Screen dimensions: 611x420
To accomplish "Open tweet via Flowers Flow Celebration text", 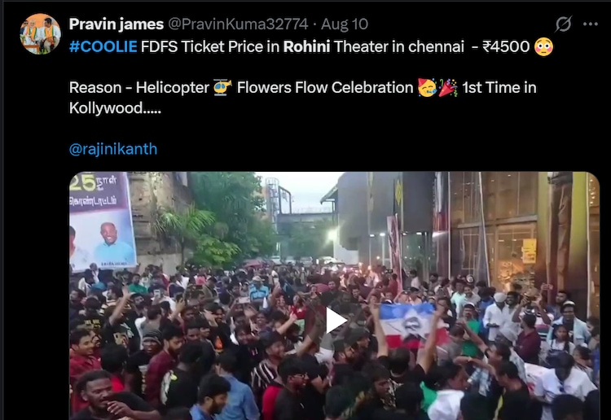I will [324, 88].
